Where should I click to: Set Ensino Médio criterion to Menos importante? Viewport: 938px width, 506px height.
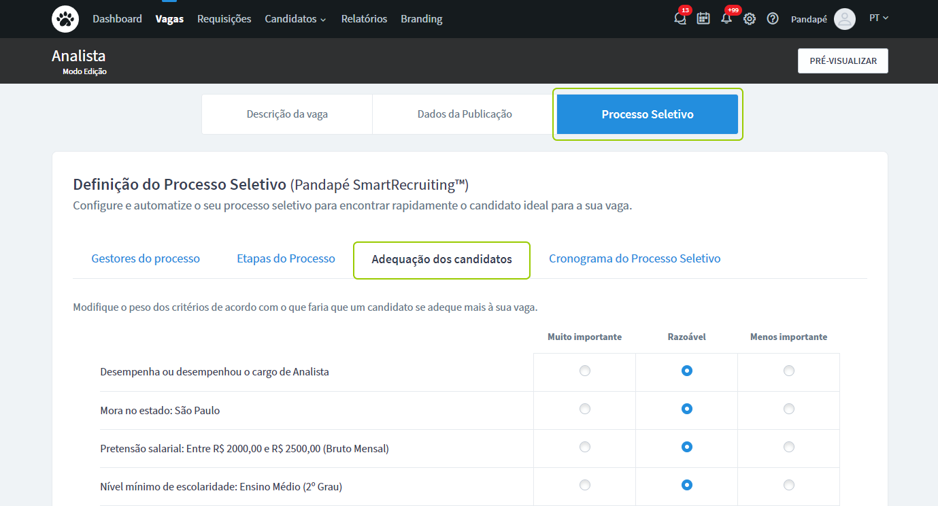coord(788,486)
